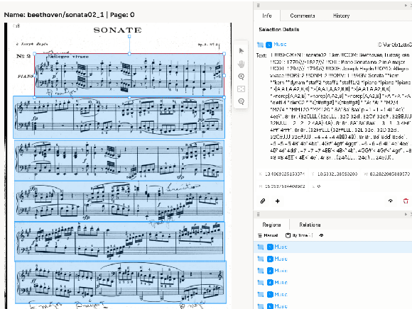This screenshot has width=412, height=309.
Task: Switch to the Regions tab
Action: pyautogui.click(x=271, y=225)
